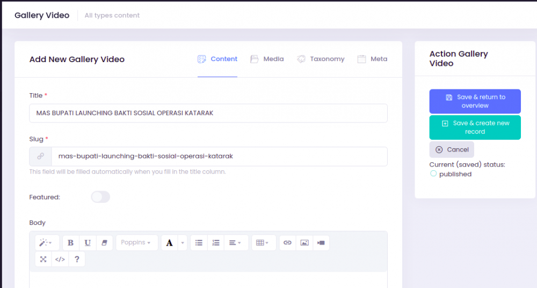Click Save & return to overview
This screenshot has width=537, height=288.
pos(475,101)
